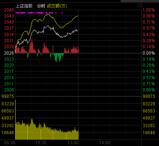Toggle the side panel layout icon

[139, 5]
